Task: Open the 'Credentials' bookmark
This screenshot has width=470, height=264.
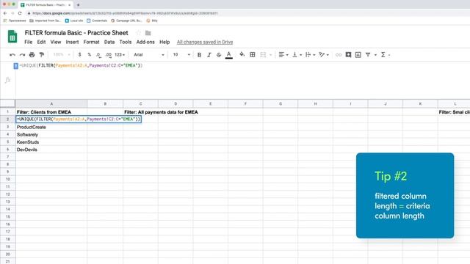Action: [x=97, y=21]
